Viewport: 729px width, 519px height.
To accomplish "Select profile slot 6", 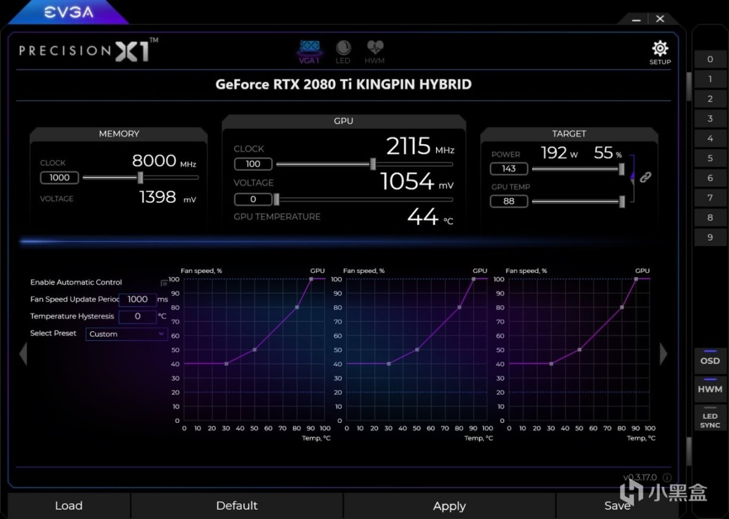I will click(x=710, y=178).
